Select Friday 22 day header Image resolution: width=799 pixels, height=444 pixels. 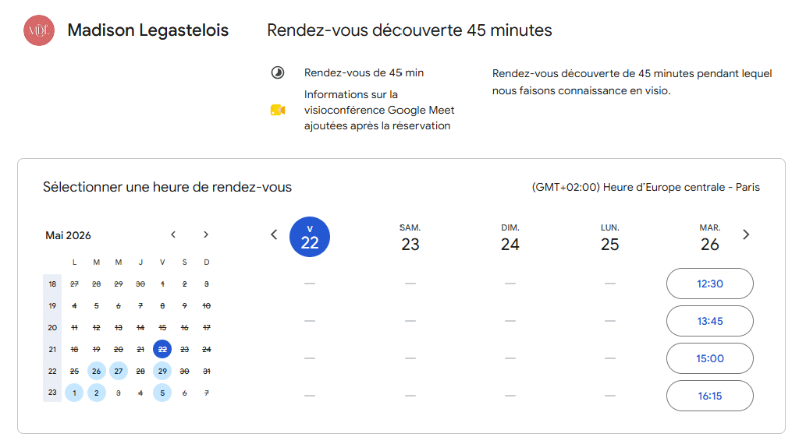point(310,237)
